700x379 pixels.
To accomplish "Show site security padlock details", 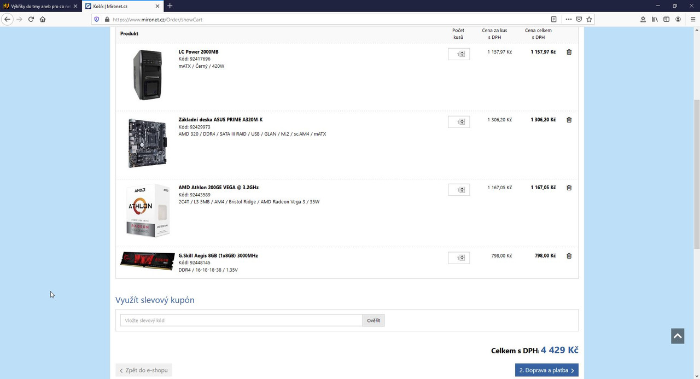I will coord(107,19).
